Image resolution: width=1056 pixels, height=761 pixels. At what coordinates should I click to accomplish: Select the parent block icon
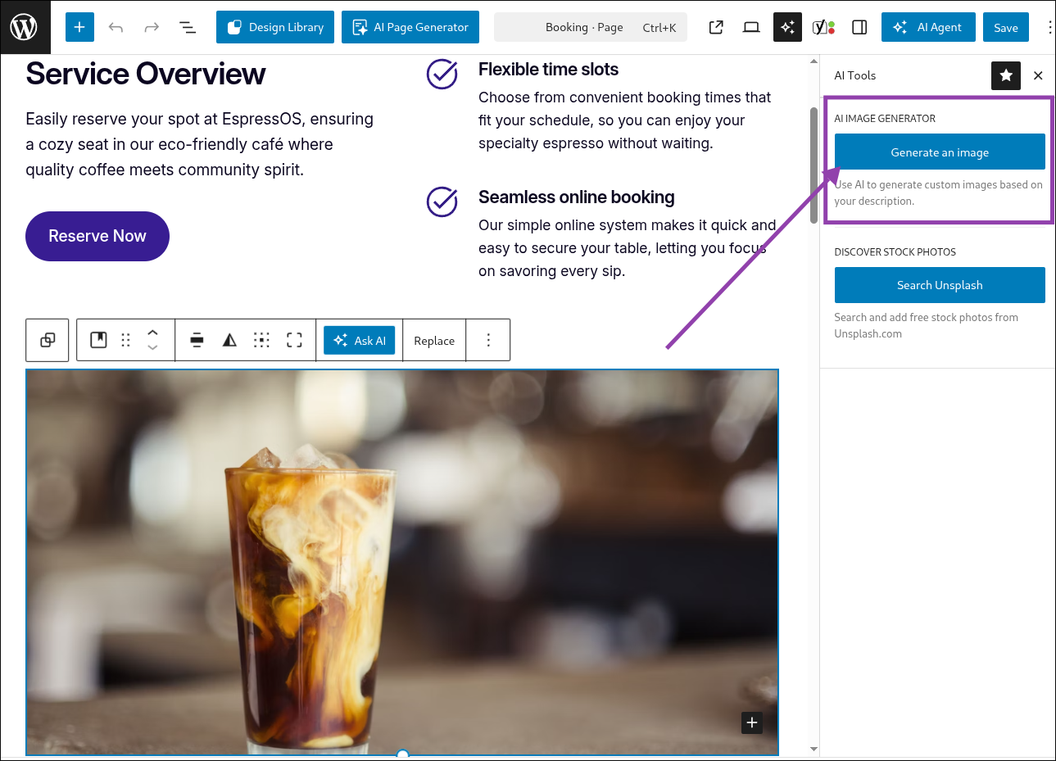coord(48,340)
